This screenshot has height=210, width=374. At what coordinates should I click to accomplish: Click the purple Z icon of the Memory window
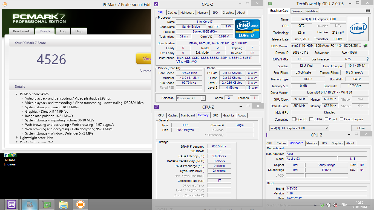coord(157,107)
